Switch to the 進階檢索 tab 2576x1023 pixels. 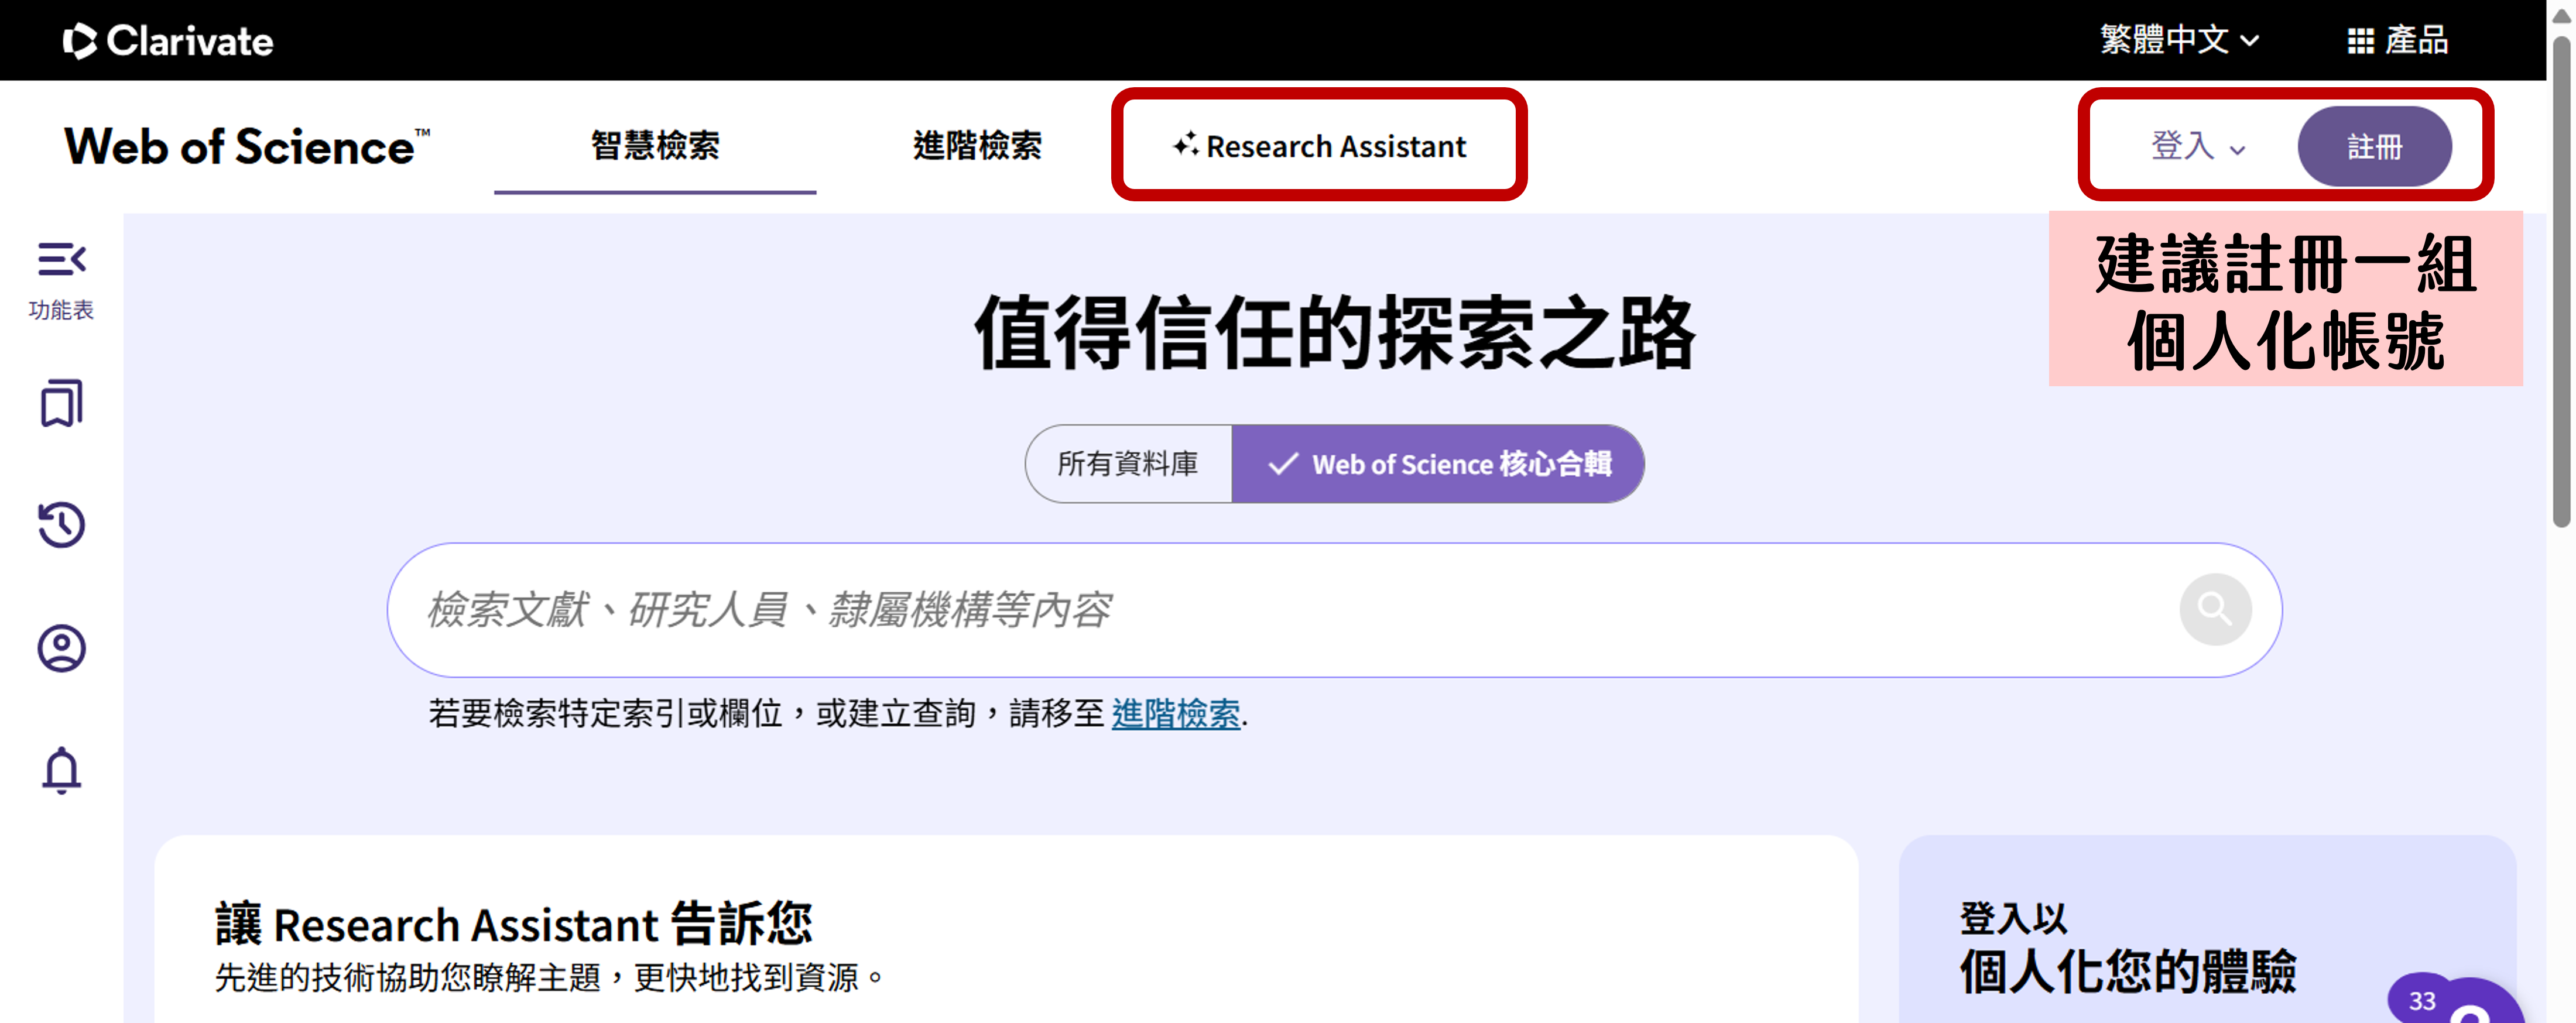click(977, 146)
